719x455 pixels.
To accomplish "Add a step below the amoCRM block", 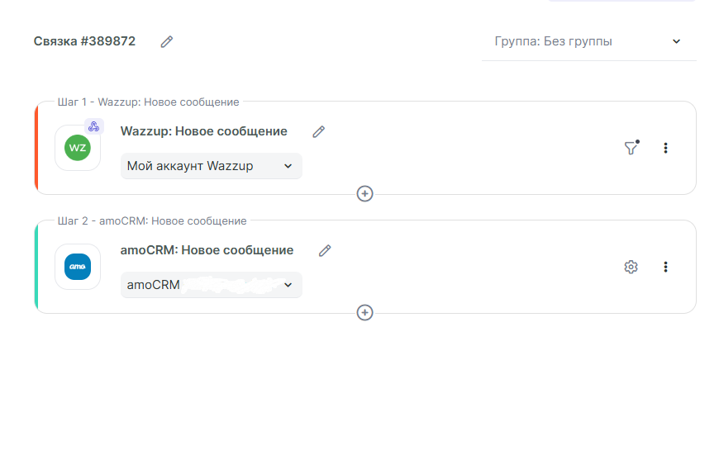I will pyautogui.click(x=364, y=312).
